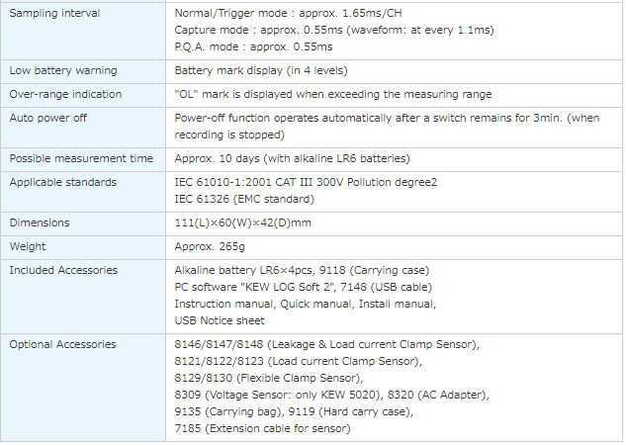
Task: Click the Auto power off label
Action: point(47,118)
